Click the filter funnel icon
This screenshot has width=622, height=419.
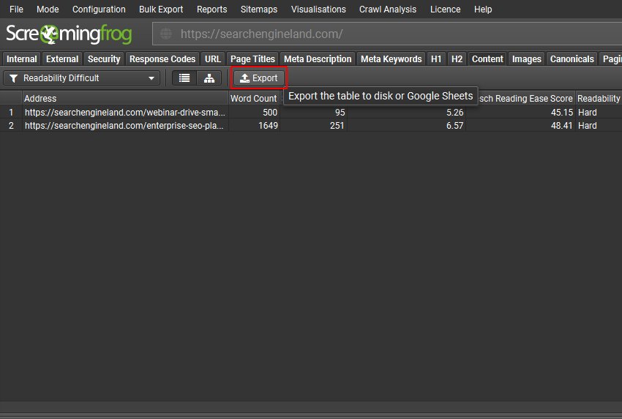coord(13,78)
